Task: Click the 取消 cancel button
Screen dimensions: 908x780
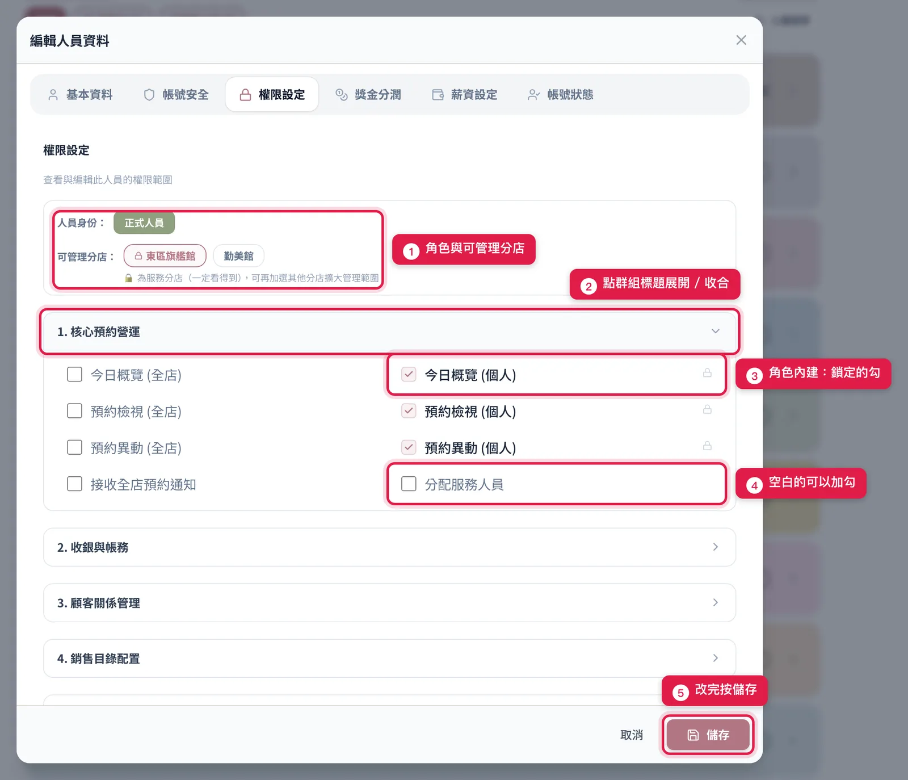Action: 632,735
